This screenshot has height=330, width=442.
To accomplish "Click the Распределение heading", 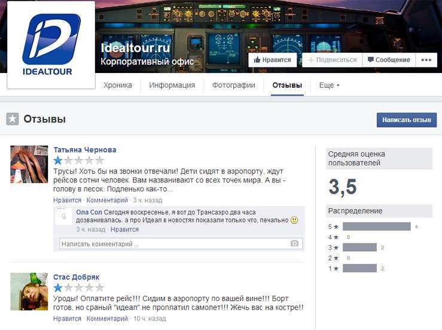I will (x=379, y=211).
